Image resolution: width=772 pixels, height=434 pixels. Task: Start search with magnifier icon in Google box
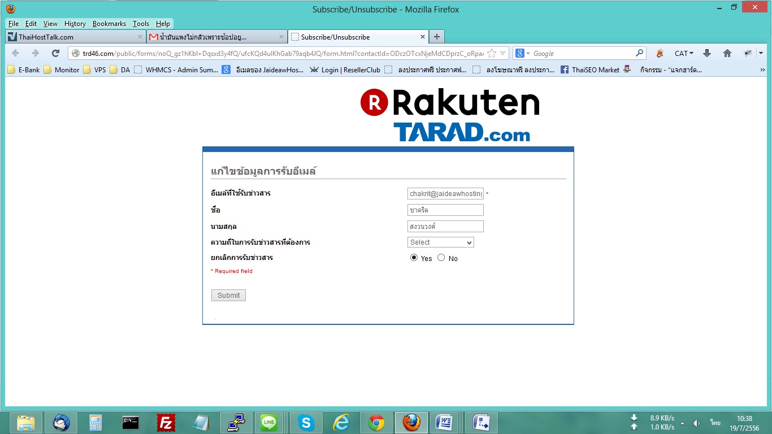640,53
